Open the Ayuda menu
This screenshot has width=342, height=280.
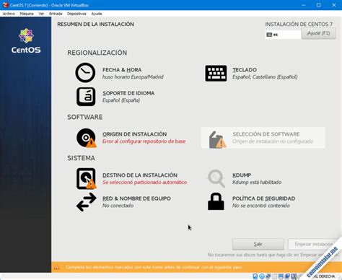[x=97, y=14]
